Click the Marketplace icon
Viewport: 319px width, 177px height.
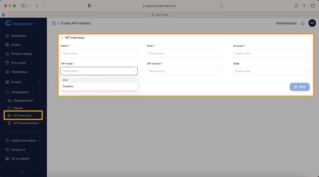pyautogui.click(x=7, y=72)
